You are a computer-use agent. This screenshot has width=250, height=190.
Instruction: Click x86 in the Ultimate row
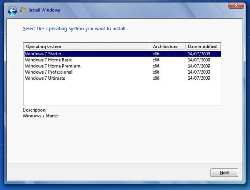[x=156, y=78]
